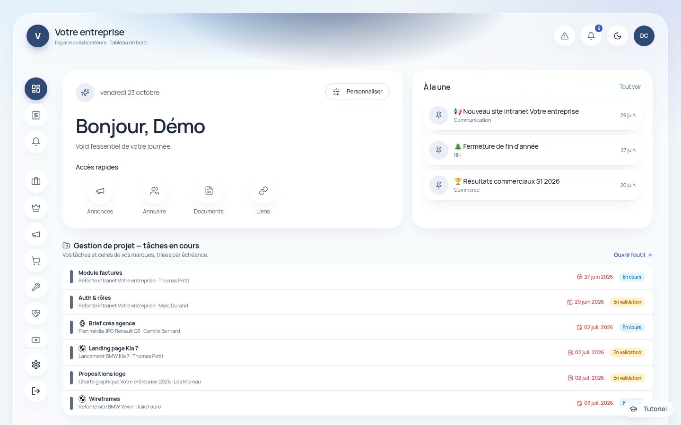Open Documents quick access
Image resolution: width=681 pixels, height=425 pixels.
coord(209,197)
